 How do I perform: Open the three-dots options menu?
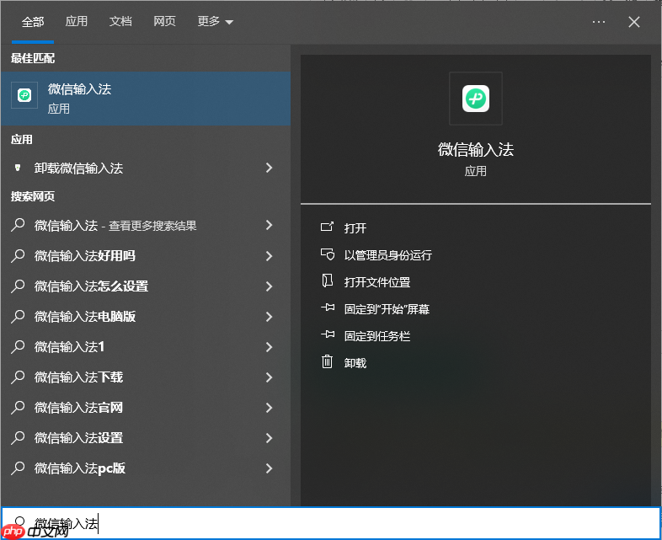599,22
